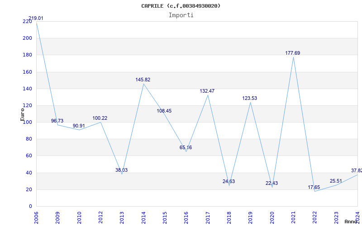This screenshot has height=226, width=362.
Task: Click the 0 y-axis tick label
Action: pos(30,207)
